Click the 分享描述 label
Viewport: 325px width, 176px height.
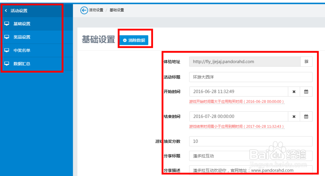coord(172,170)
